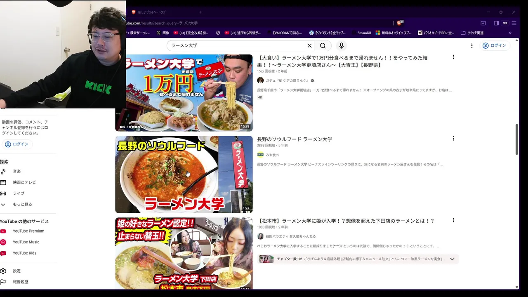Click みや食べ channel avatar icon
The width and height of the screenshot is (528, 297).
click(260, 155)
